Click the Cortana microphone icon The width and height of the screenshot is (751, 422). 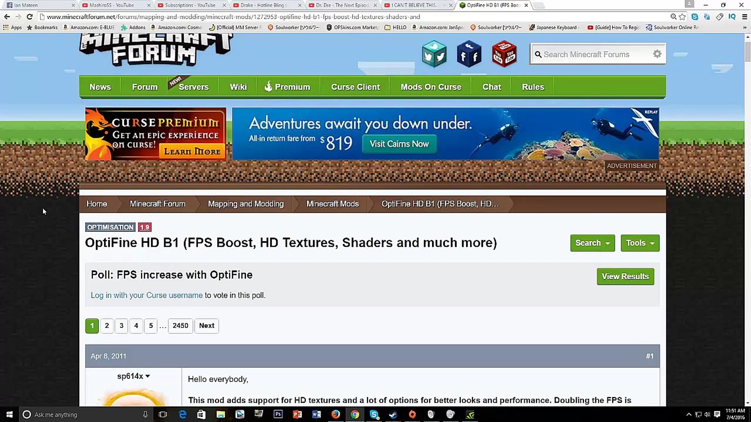coord(145,414)
